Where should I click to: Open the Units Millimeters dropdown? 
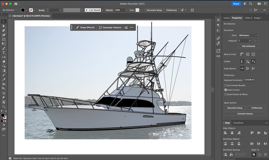[x=249, y=35]
